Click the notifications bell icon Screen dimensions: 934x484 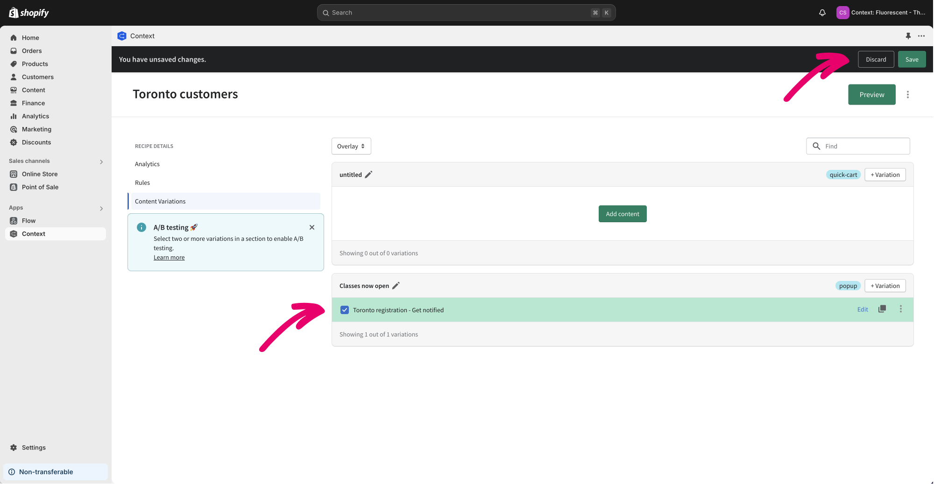click(x=822, y=13)
